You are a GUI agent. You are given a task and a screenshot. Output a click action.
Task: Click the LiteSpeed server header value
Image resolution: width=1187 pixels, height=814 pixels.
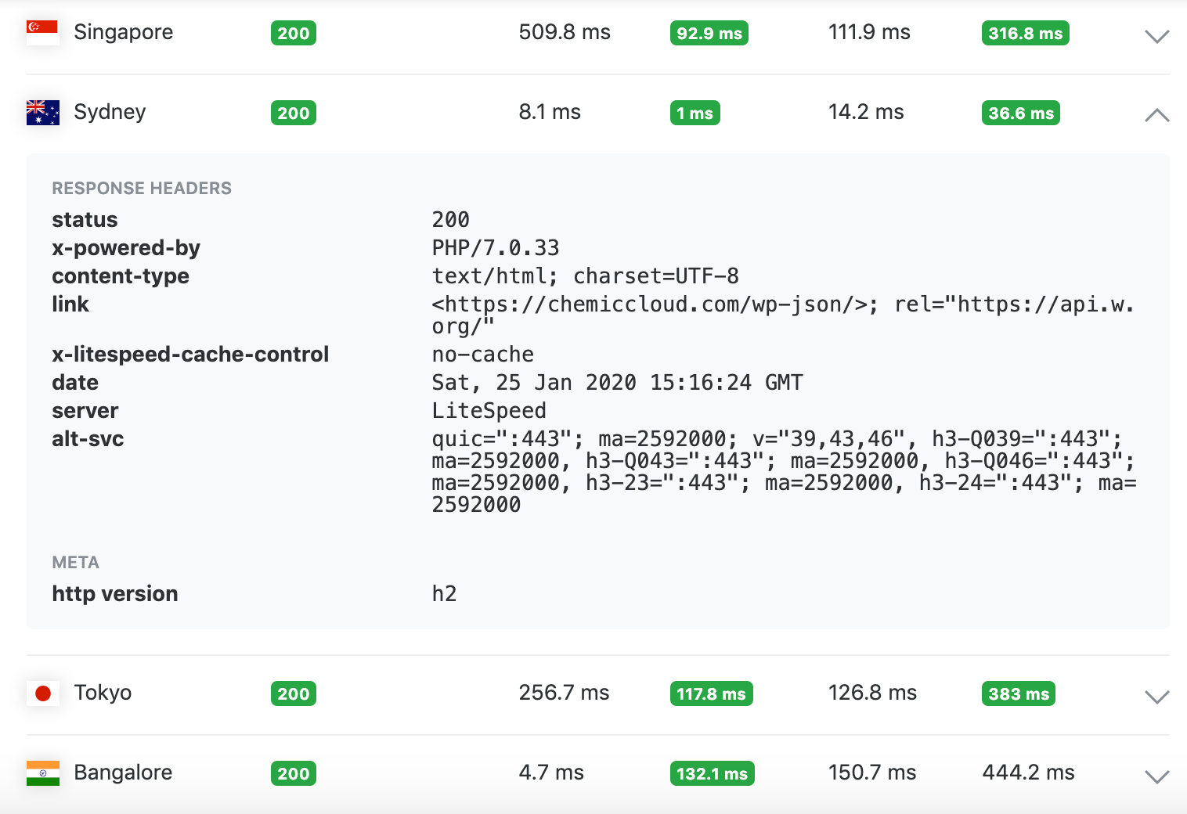click(x=489, y=411)
